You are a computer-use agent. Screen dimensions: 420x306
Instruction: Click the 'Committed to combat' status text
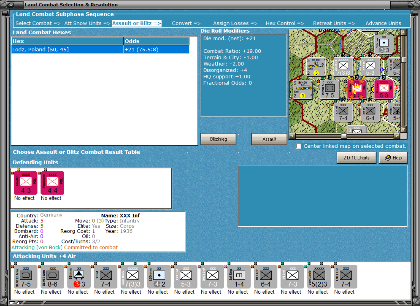click(x=91, y=248)
